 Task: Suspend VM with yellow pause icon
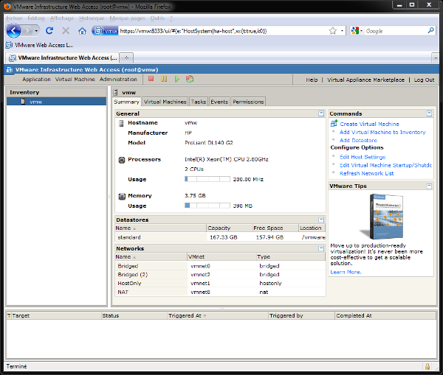(x=164, y=79)
